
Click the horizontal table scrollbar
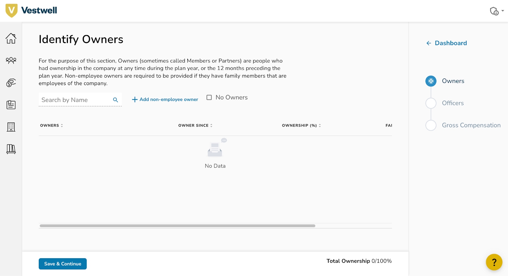tap(177, 226)
